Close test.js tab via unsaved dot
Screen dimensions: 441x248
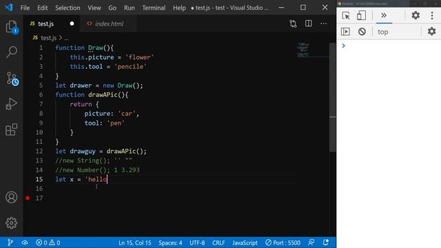click(x=72, y=23)
